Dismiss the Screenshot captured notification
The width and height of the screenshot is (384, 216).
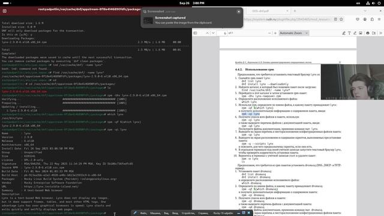coord(239,11)
